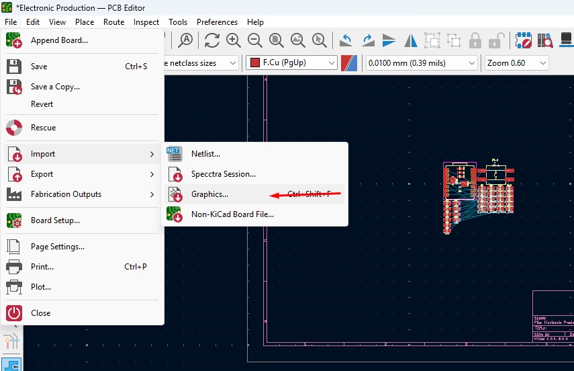The image size is (574, 371).
Task: Click the Rescue lifebuoy icon
Action: [x=14, y=128]
